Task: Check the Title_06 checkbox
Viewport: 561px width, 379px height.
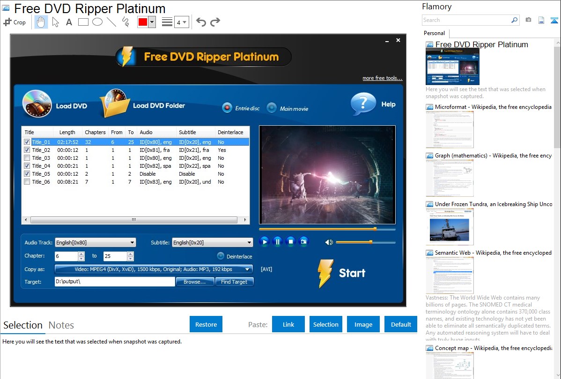Action: coord(27,182)
